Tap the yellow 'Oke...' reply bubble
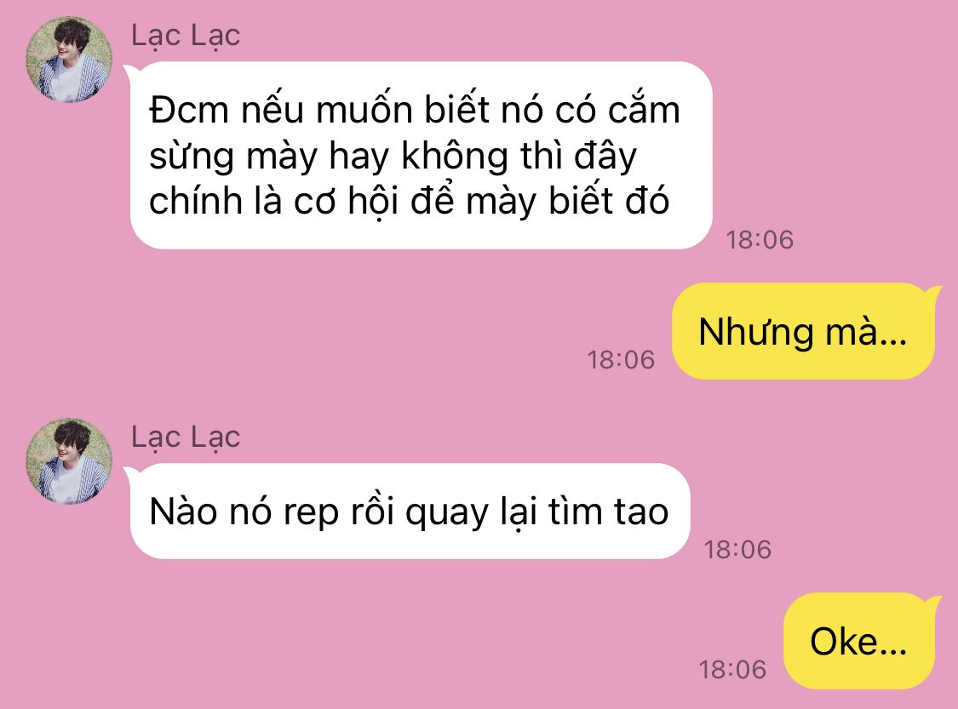The width and height of the screenshot is (958, 709). 859,641
